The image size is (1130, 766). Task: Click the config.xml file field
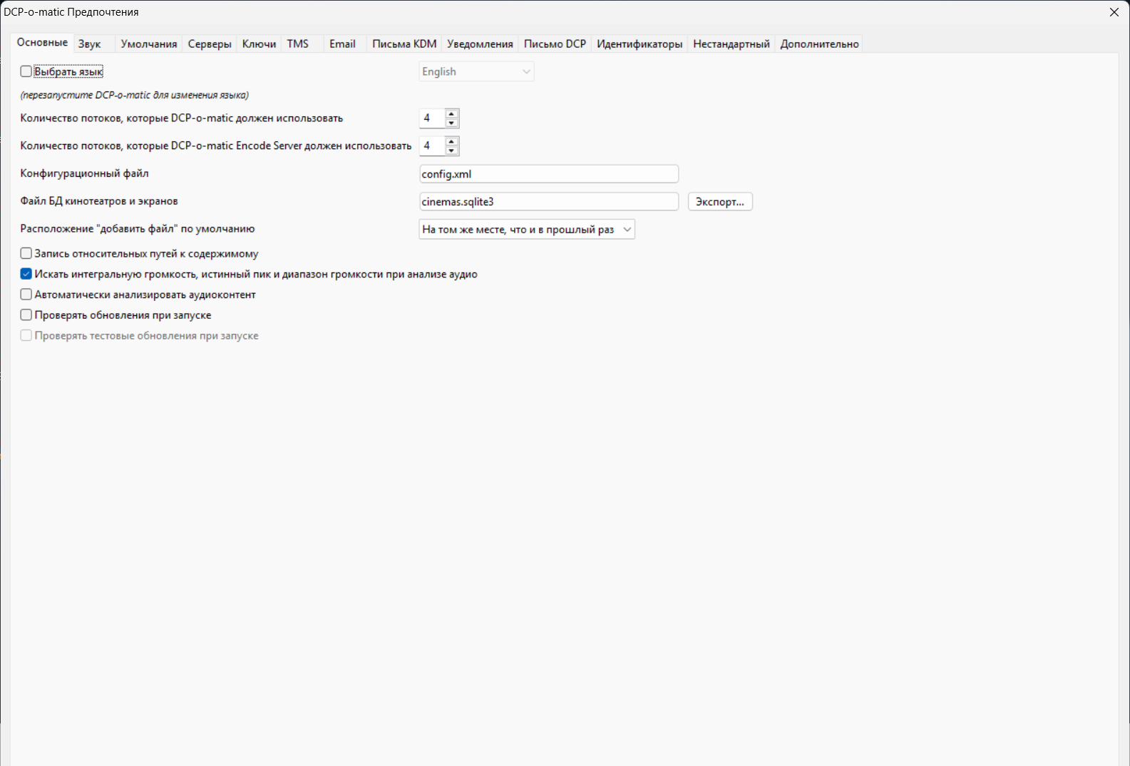(549, 174)
